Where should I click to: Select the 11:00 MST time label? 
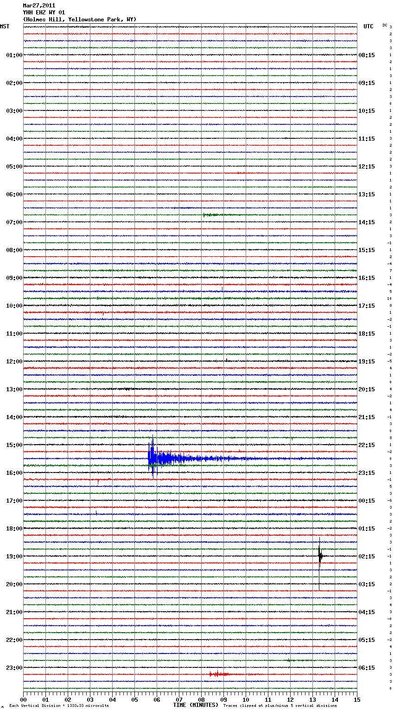14,334
